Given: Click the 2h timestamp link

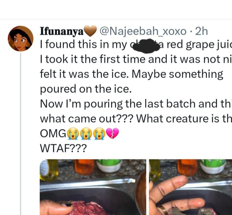Looking at the screenshot, I should [x=201, y=31].
